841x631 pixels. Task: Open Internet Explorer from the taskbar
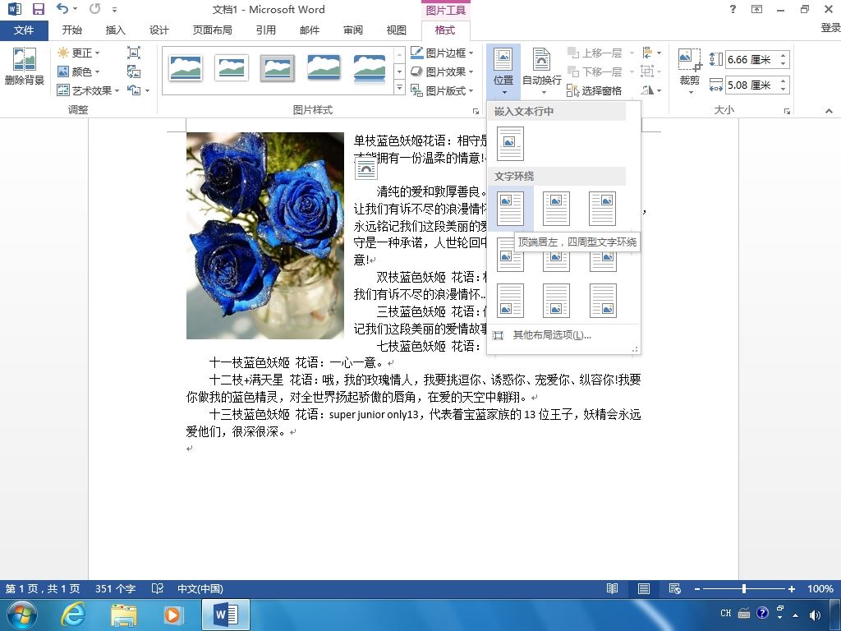(73, 615)
